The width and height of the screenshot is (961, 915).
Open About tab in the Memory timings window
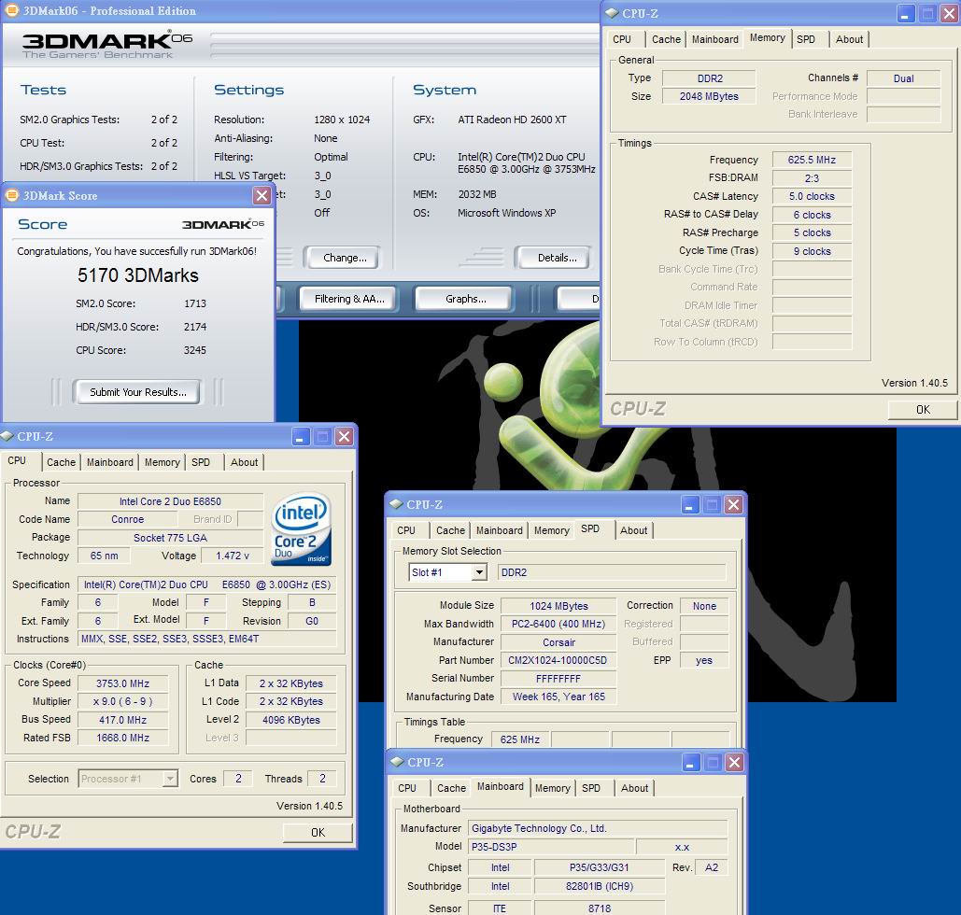849,39
